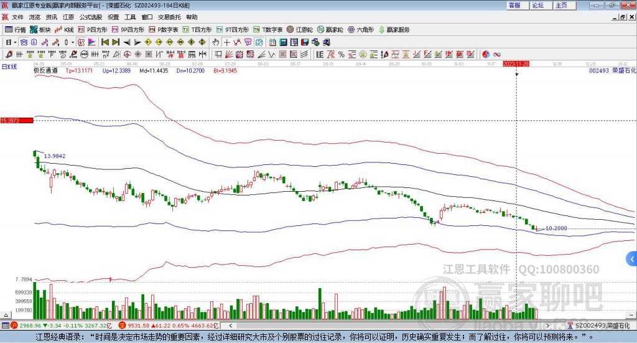Click the save floppy disk icon
The image size is (637, 343).
305,42
